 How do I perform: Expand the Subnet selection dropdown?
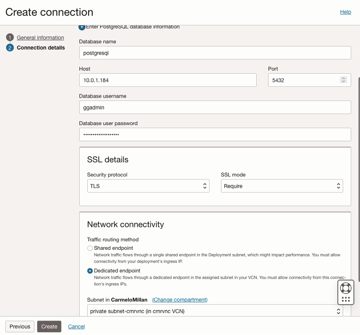[x=215, y=311]
